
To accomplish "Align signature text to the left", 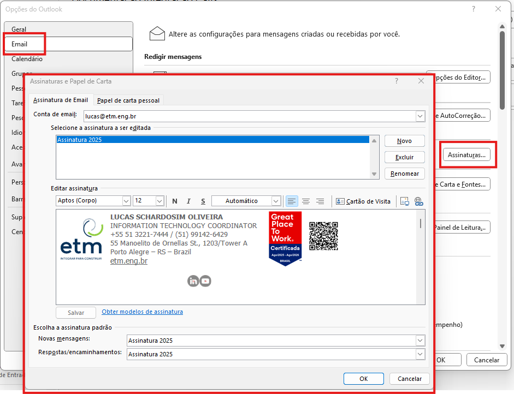I will (292, 201).
